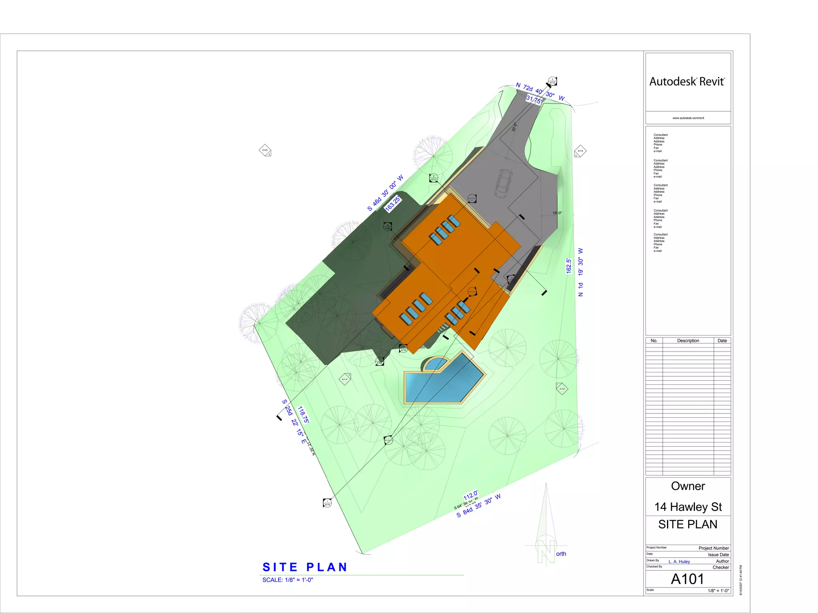This screenshot has width=818, height=613.
Task: Click the 31.75' boundary length label
Action: click(x=534, y=99)
